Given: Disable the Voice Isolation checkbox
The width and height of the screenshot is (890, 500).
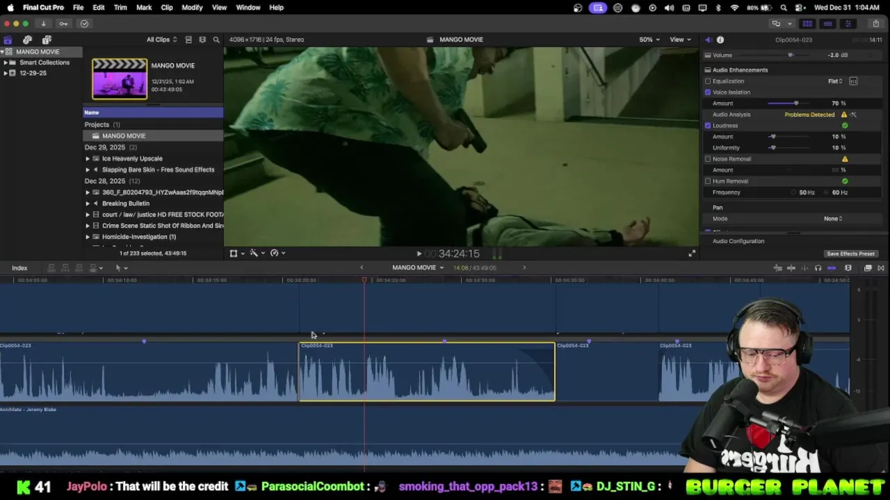Looking at the screenshot, I should 708,92.
